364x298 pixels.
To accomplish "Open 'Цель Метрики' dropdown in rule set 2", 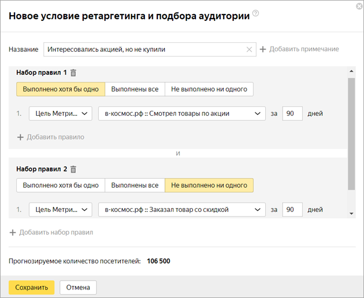I will tap(61, 210).
